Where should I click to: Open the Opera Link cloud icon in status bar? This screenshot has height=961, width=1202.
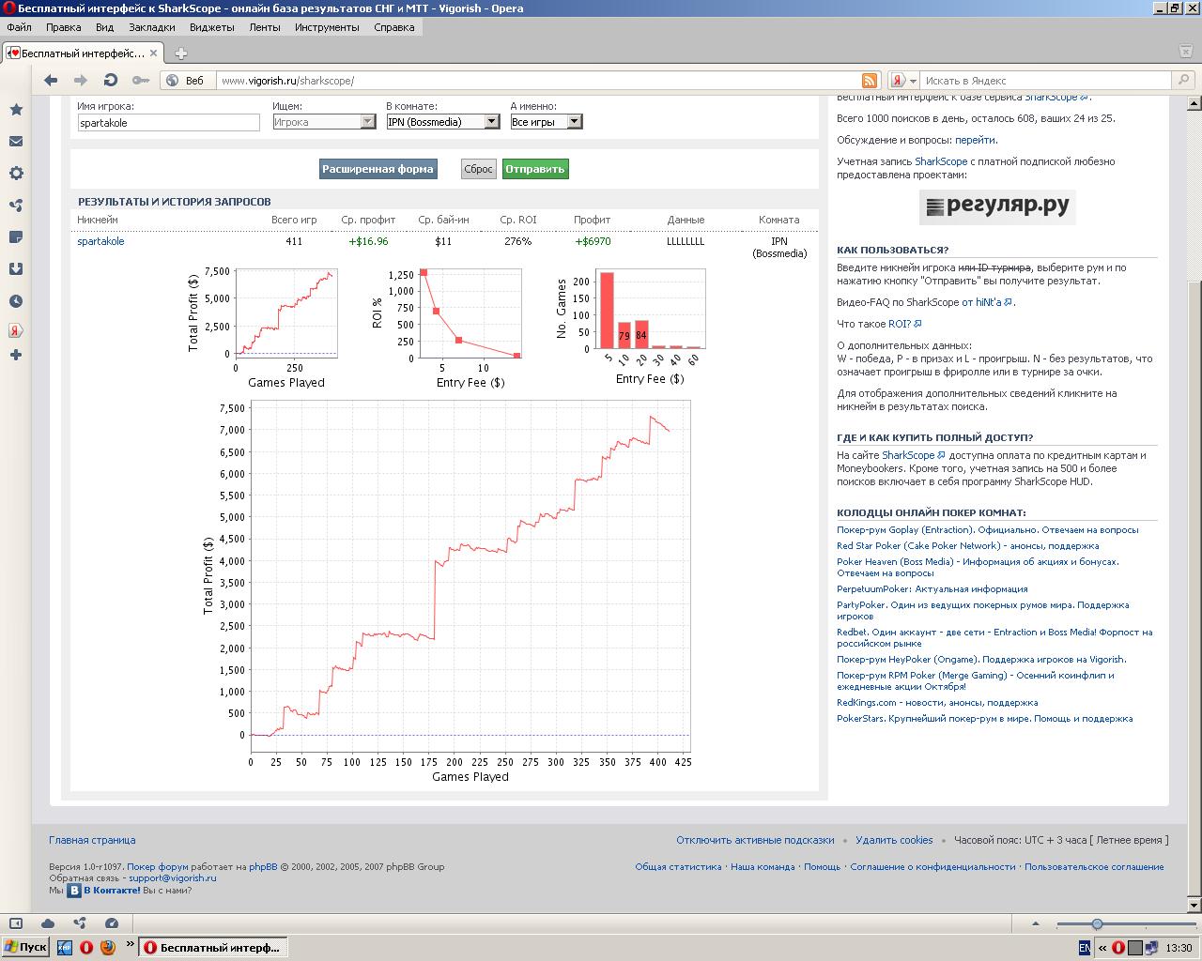coord(48,923)
